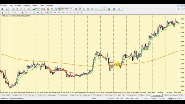Select the horizontal line drawing tool
Image resolution: width=185 pixels, height=104 pixels.
point(15,13)
